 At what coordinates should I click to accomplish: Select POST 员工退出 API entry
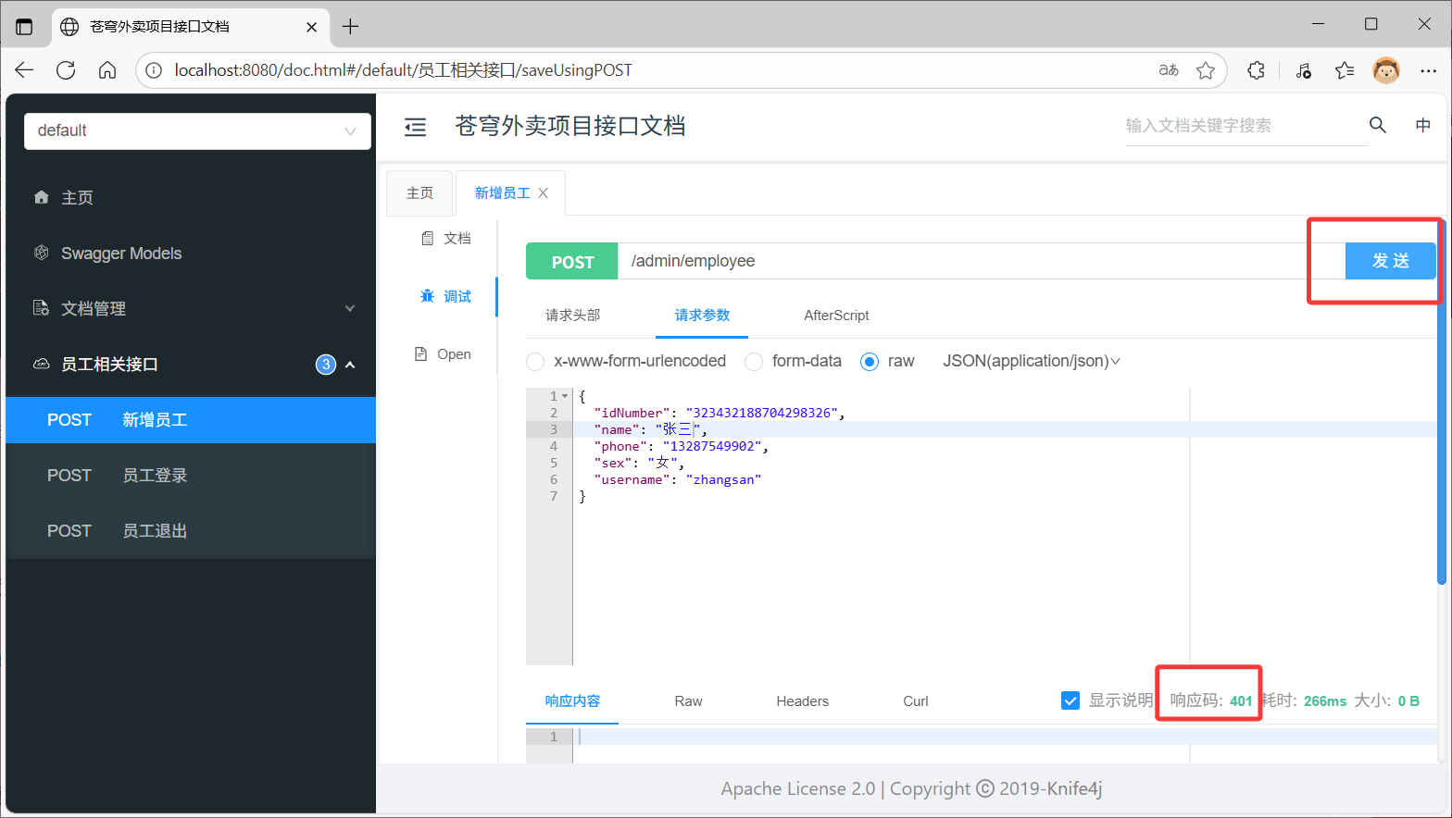[191, 531]
